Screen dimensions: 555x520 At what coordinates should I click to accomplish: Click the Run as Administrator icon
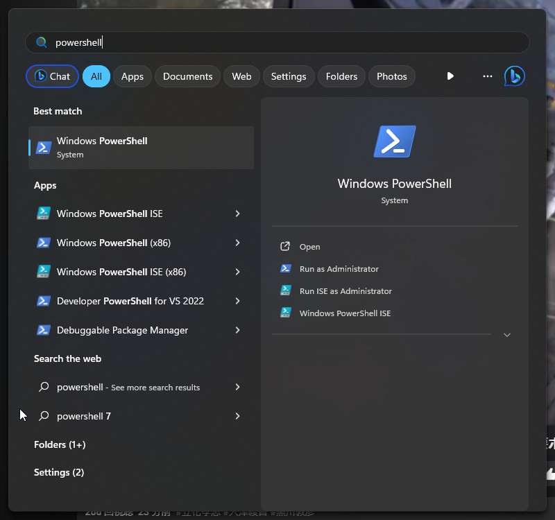[x=286, y=268]
